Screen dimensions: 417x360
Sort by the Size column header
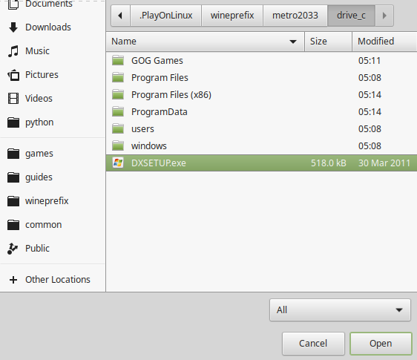tap(328, 42)
